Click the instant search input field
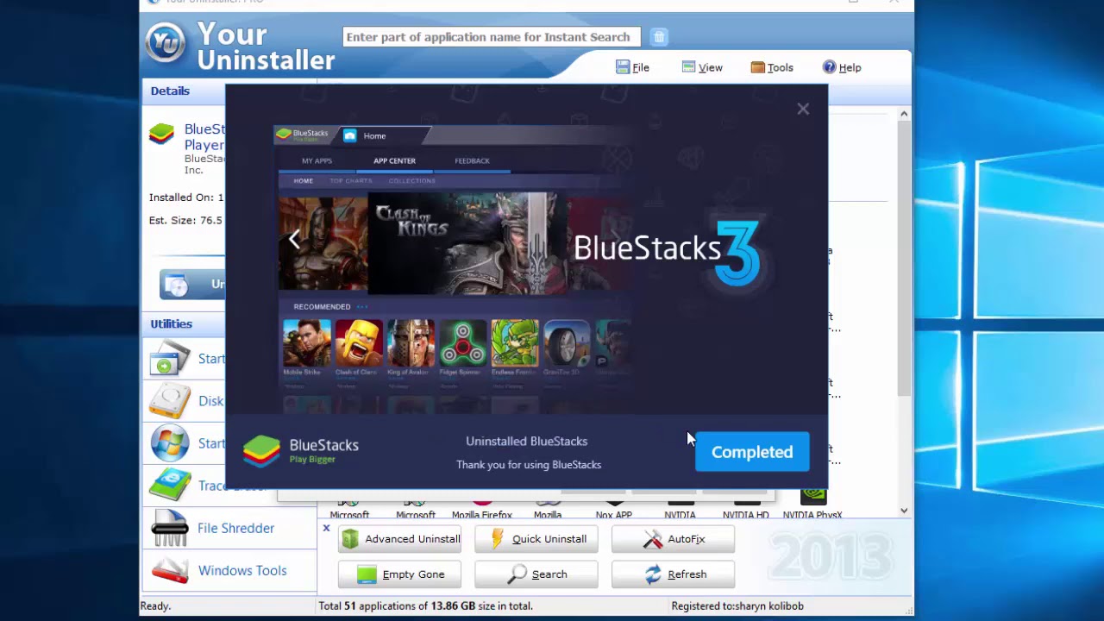 pyautogui.click(x=492, y=37)
